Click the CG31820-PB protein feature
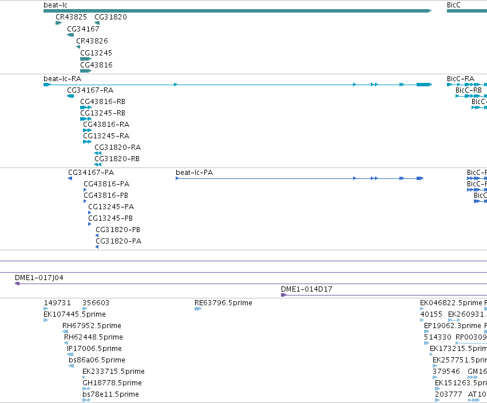The width and height of the screenshot is (487, 403). click(x=97, y=236)
